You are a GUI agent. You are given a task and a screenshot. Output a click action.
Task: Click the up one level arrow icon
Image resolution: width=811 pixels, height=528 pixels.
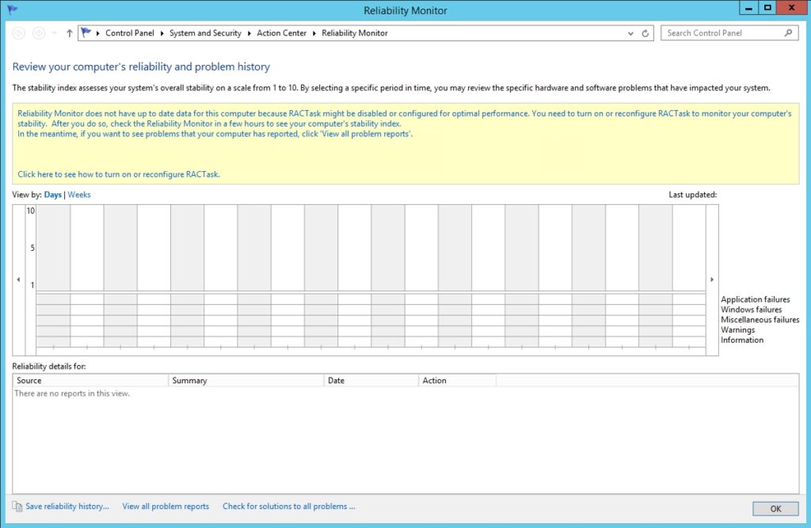pyautogui.click(x=70, y=32)
